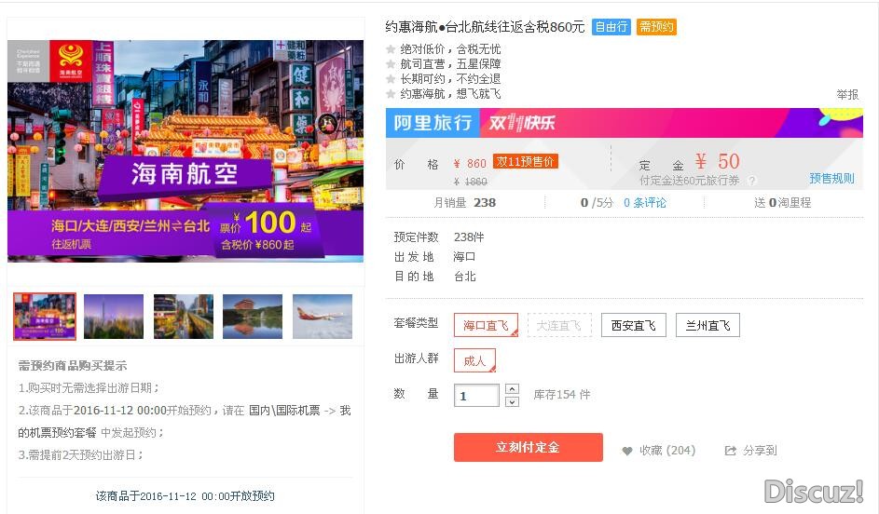Image resolution: width=879 pixels, height=514 pixels.
Task: Click the 库存154 件 stock text
Action: pyautogui.click(x=562, y=395)
